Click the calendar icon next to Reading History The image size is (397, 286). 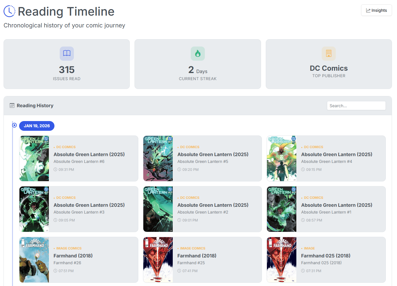click(12, 105)
